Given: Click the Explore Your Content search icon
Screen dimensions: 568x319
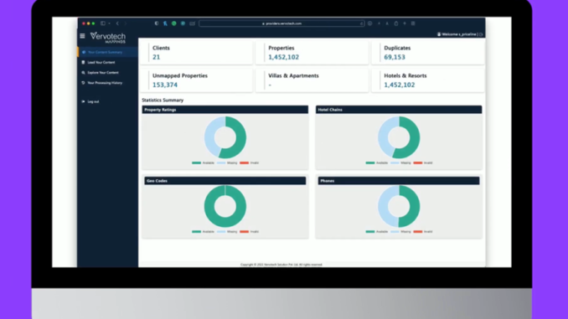Looking at the screenshot, I should click(x=83, y=72).
